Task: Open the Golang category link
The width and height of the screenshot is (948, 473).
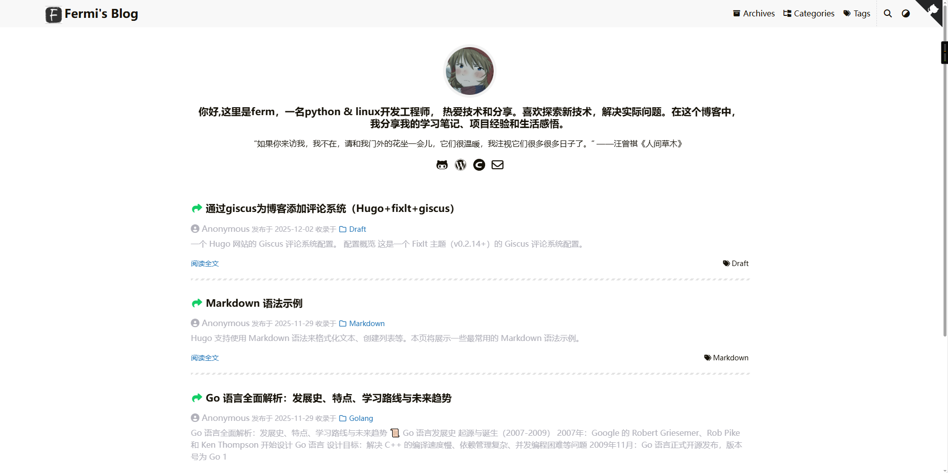Action: tap(360, 418)
